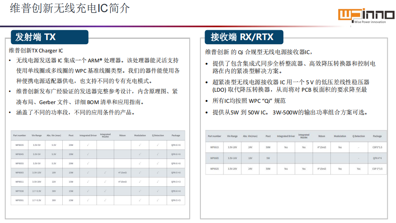Select the line 维普创新 的 Qi 合规型无线电源接收器IC

pos(259,52)
